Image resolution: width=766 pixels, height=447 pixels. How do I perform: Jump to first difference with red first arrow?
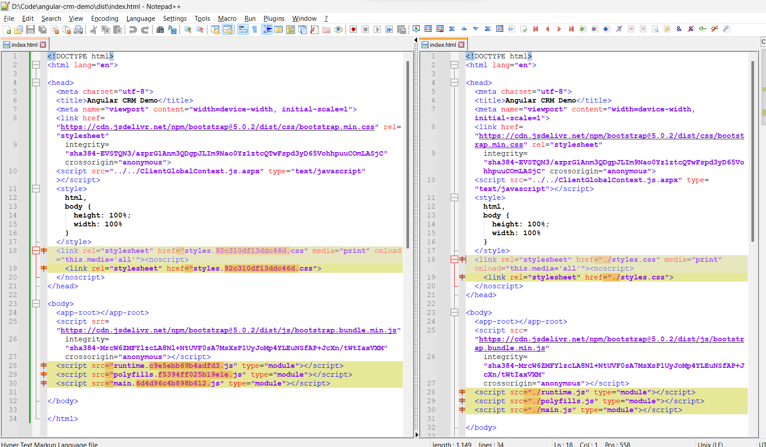(536, 29)
